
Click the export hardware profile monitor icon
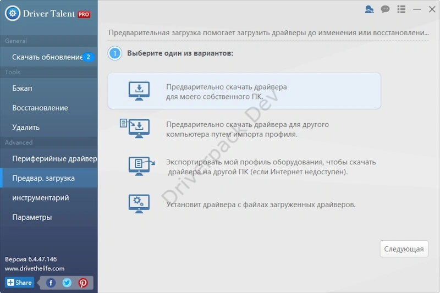point(141,166)
